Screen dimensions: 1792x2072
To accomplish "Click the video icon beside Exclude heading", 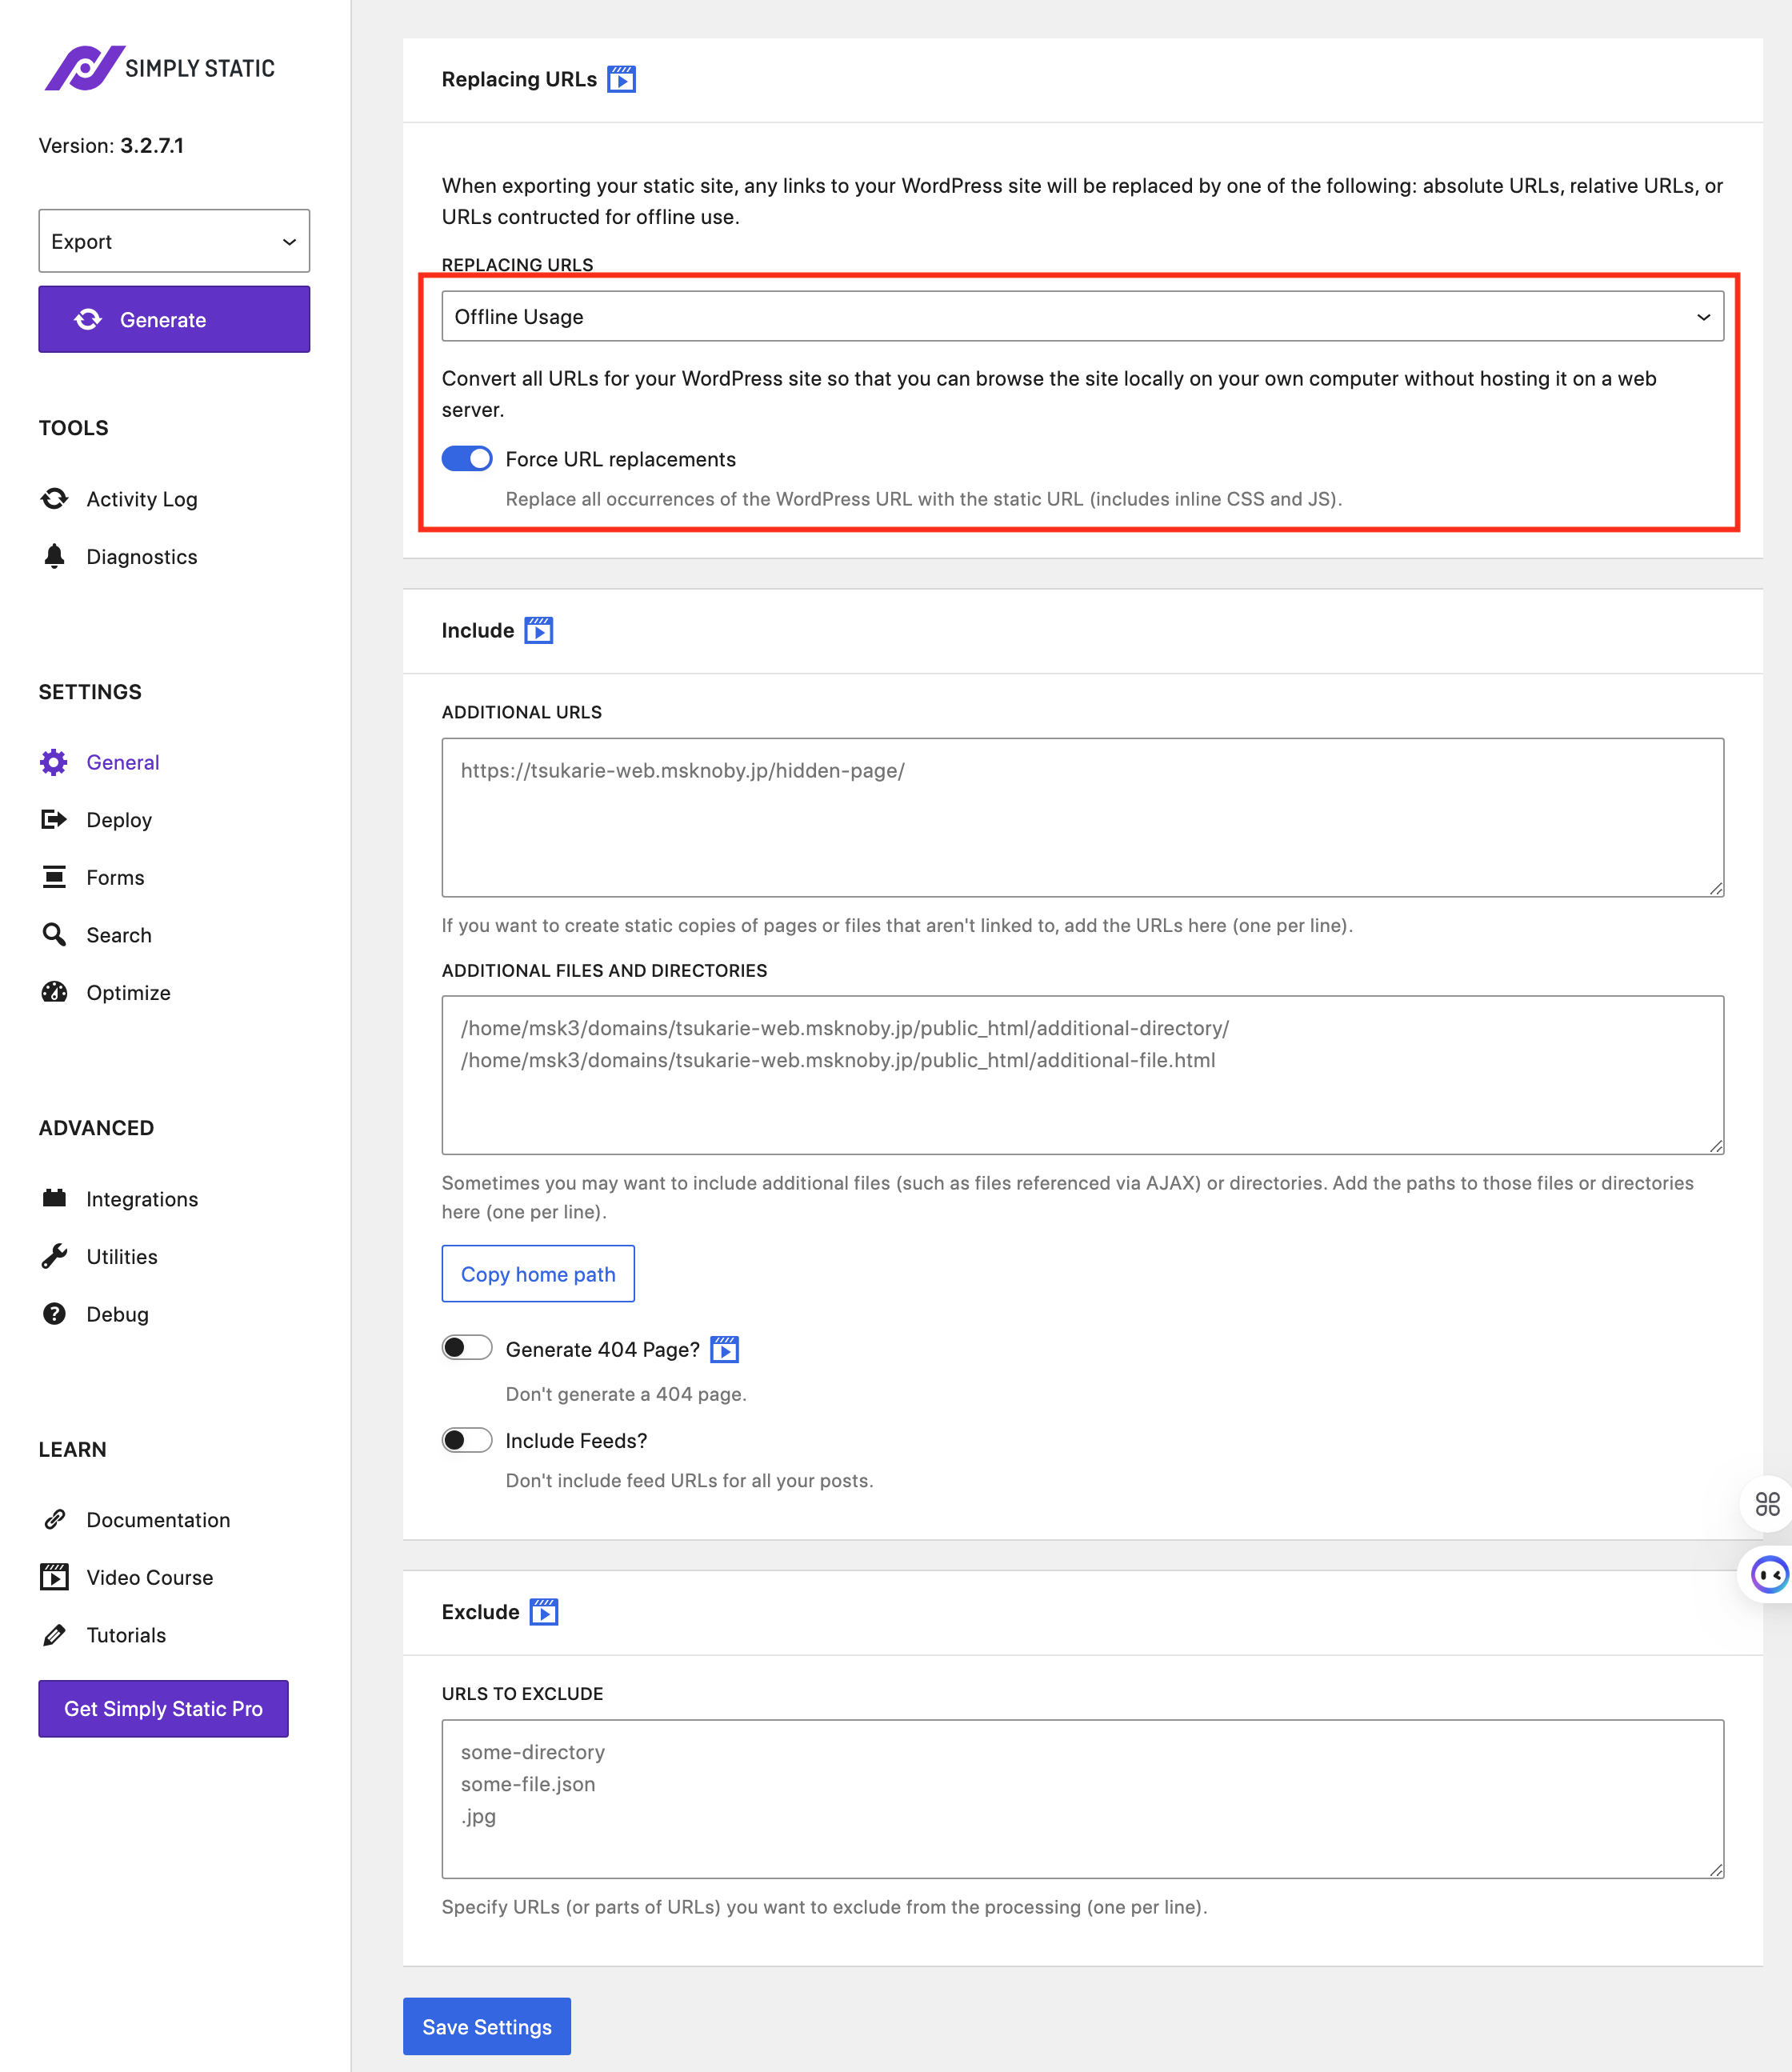I will (543, 1612).
